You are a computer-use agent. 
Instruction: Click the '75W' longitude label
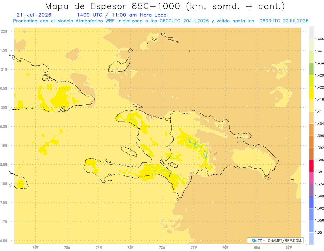pos(67,247)
